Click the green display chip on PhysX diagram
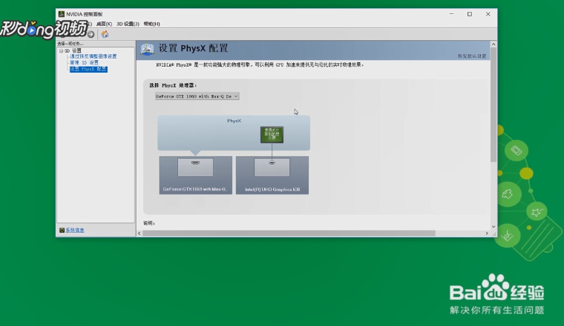This screenshot has width=564, height=326. 272,135
